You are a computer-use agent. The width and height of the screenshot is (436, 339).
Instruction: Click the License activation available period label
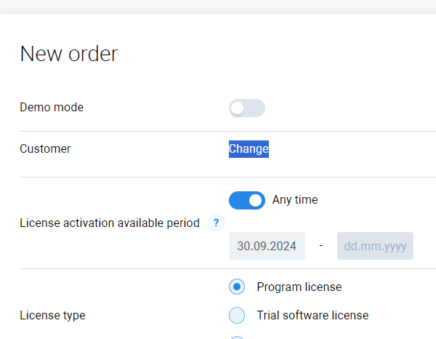[109, 223]
